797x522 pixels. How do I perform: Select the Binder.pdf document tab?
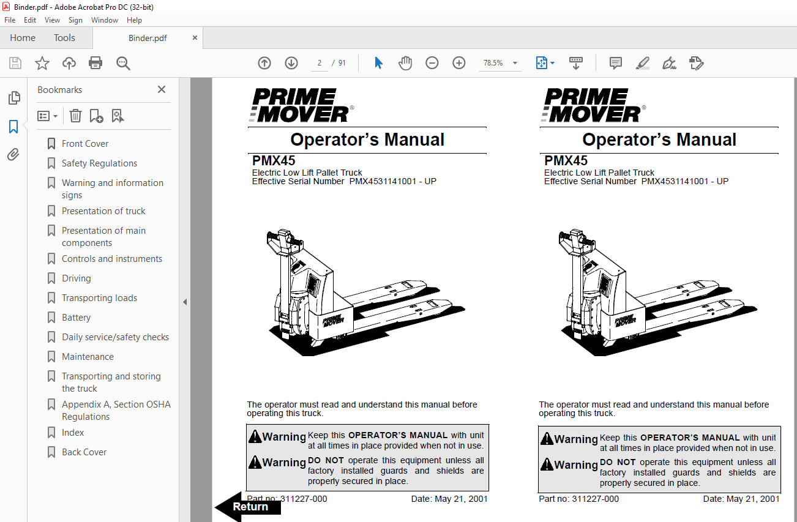[x=148, y=38]
